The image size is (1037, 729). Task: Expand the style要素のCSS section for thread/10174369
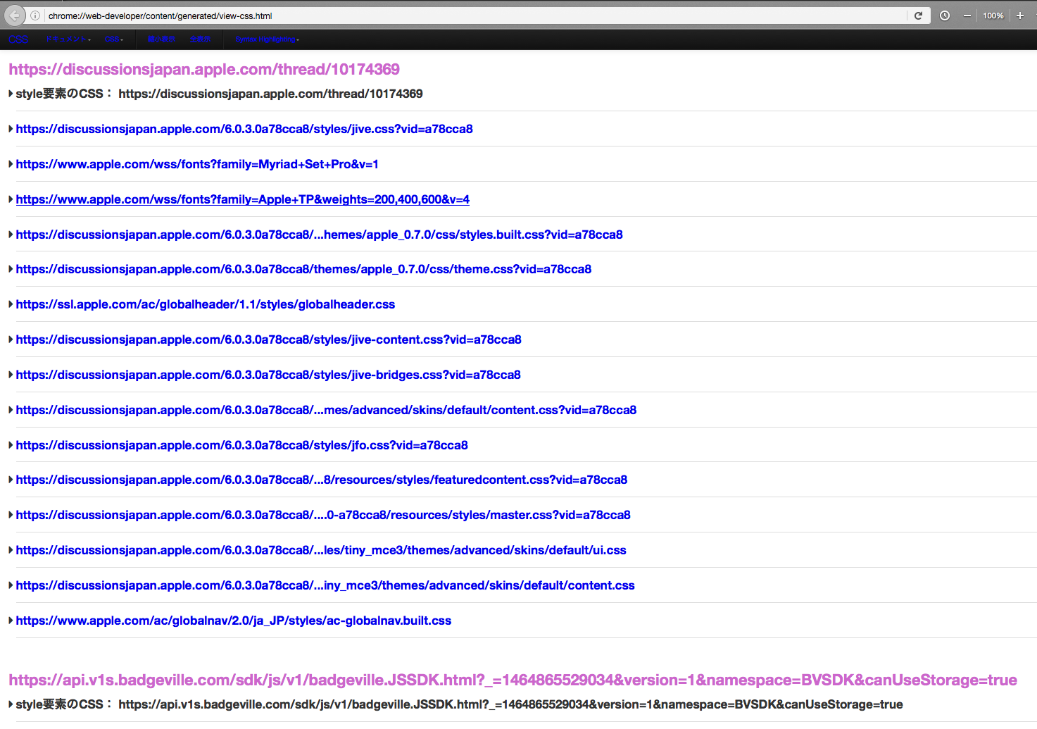[11, 94]
